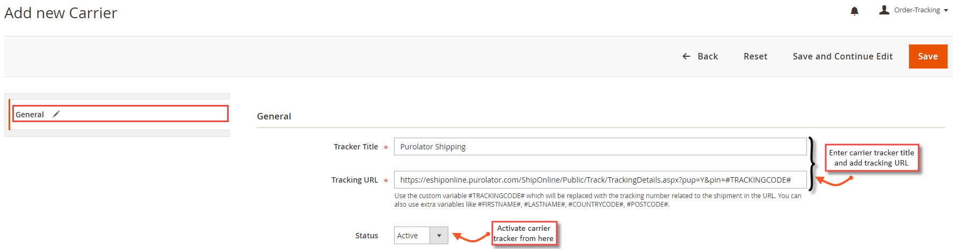Focus the Tracking URL input field
This screenshot has width=953, height=249.
click(x=600, y=180)
